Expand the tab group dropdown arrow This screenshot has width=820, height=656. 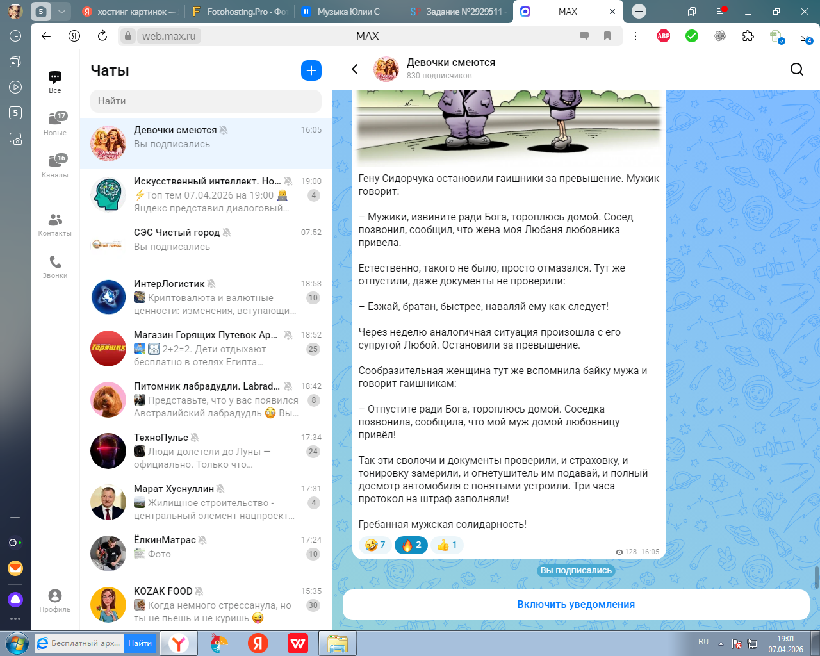point(61,12)
